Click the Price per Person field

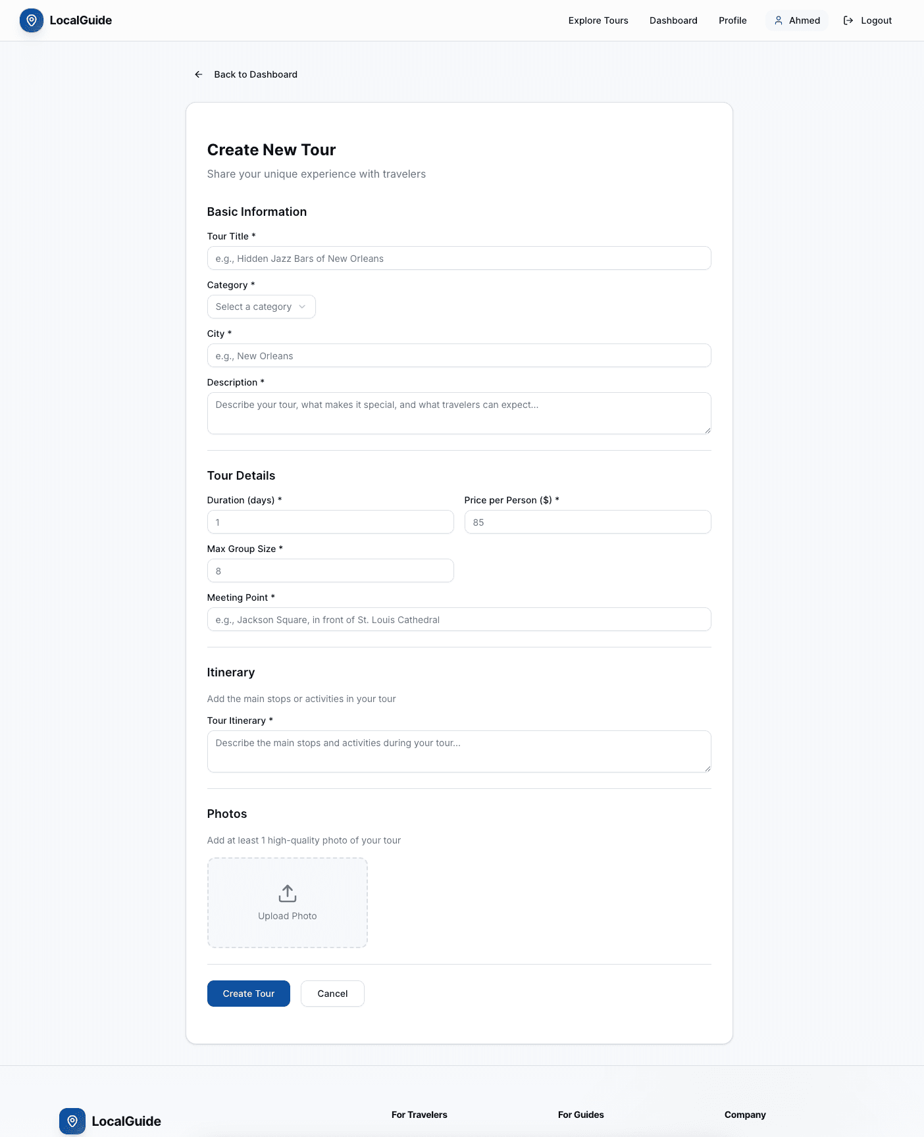(x=587, y=522)
